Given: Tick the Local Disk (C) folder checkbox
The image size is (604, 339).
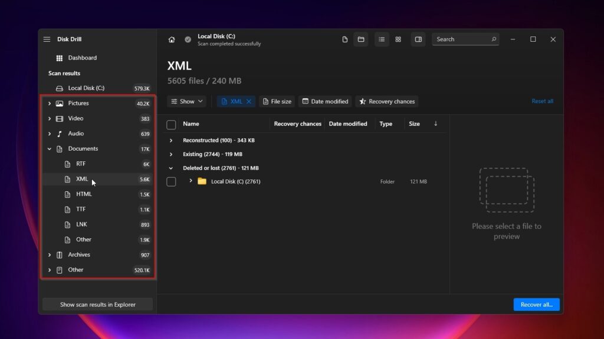Looking at the screenshot, I should [x=171, y=181].
